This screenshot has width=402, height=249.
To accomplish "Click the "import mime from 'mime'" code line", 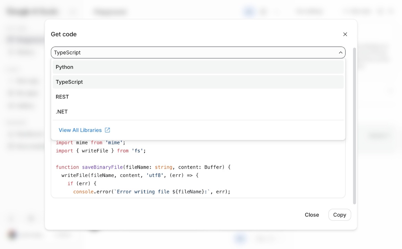I will pos(90,143).
